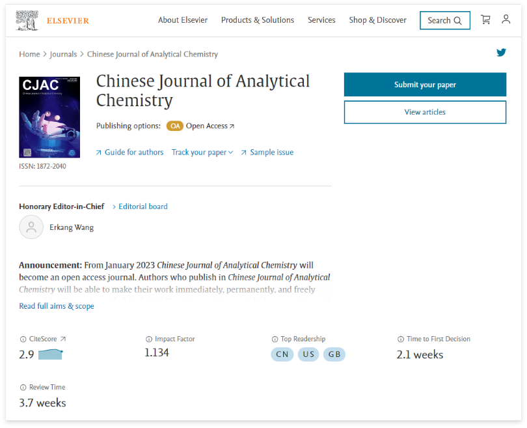Screen dimensions: 527x428
Task: Expand Read full aims & scope
Action: 57,306
